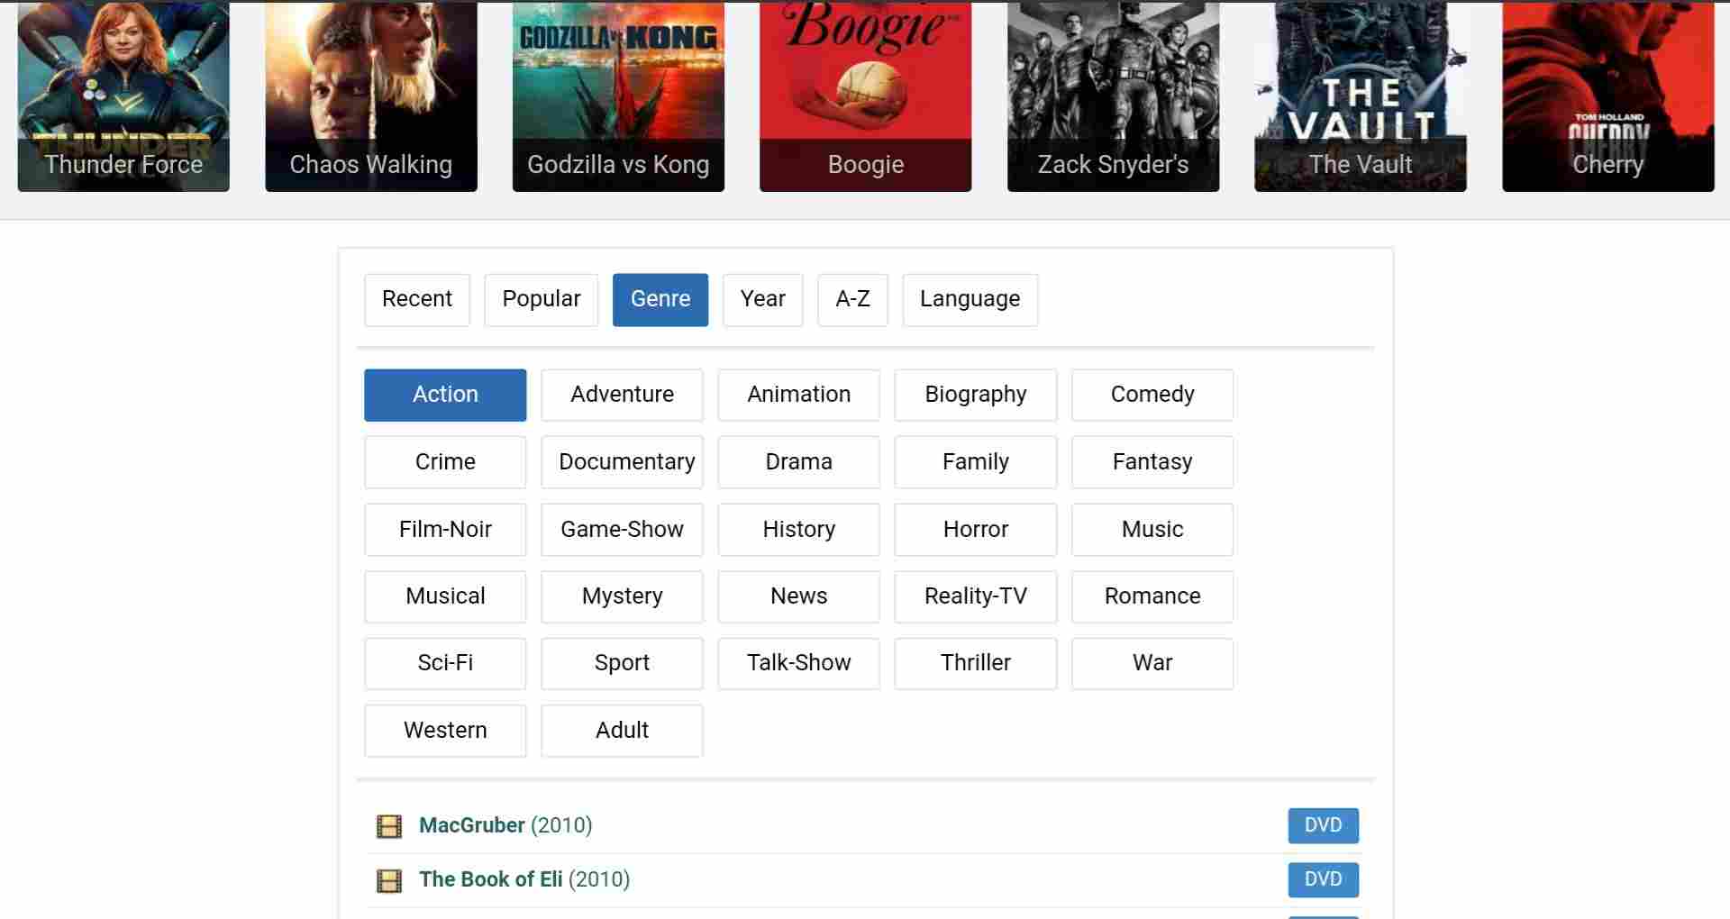This screenshot has height=919, width=1730.
Task: Filter by Musical genre
Action: [445, 596]
